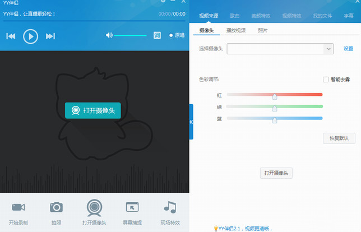
Task: Mute the volume speaker icon
Action: click(109, 35)
